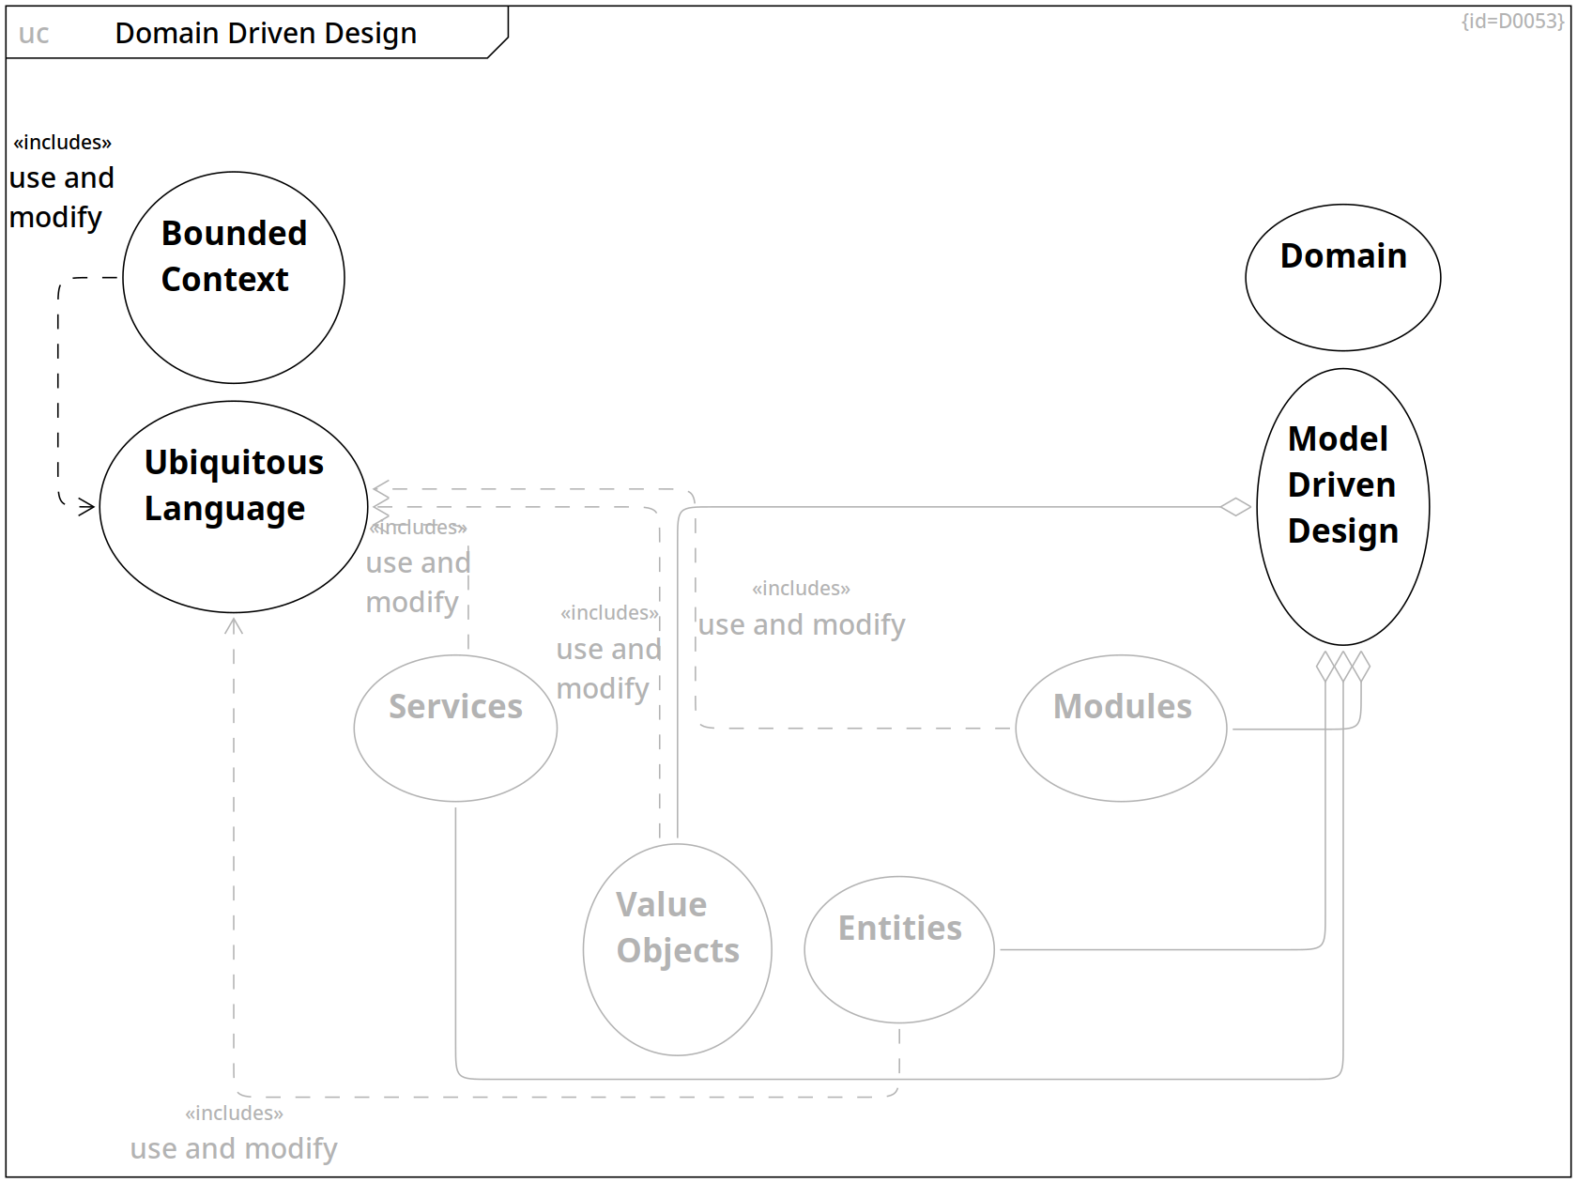The height and width of the screenshot is (1183, 1577).
Task: Select the Ubiquitous Language use case
Action: click(x=234, y=507)
